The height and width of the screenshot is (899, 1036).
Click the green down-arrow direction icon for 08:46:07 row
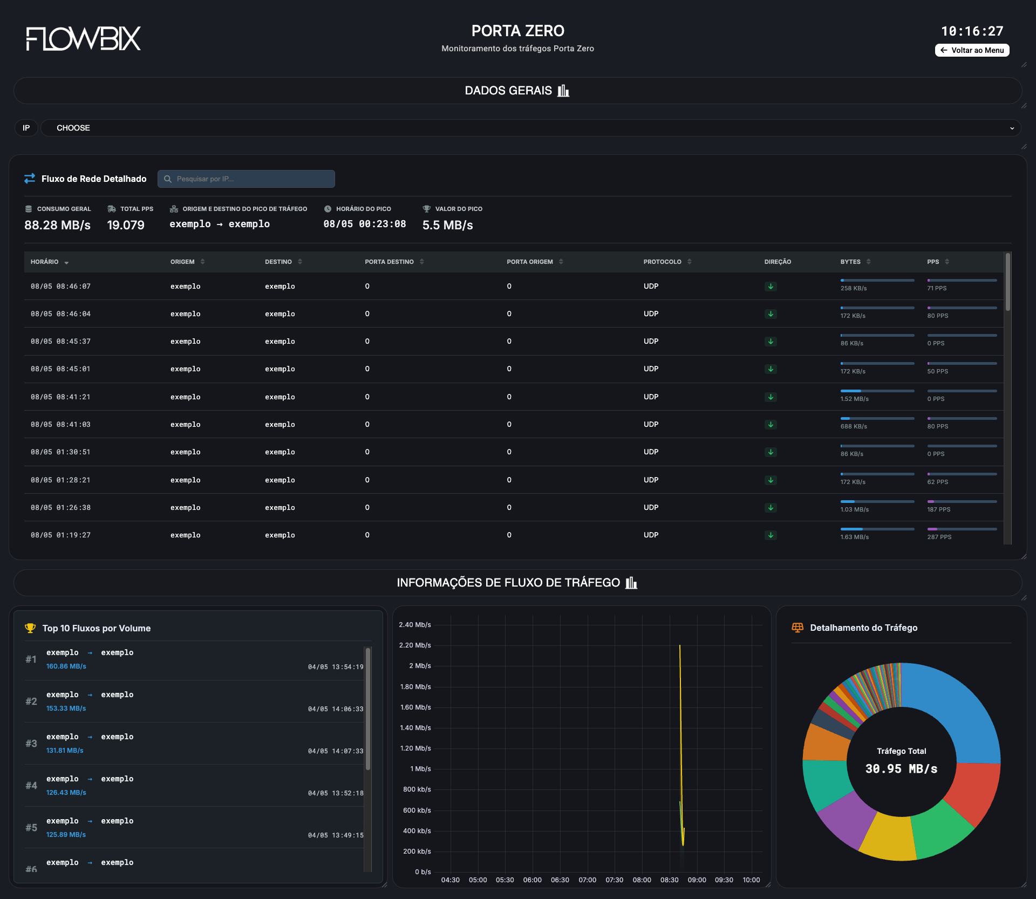click(771, 287)
